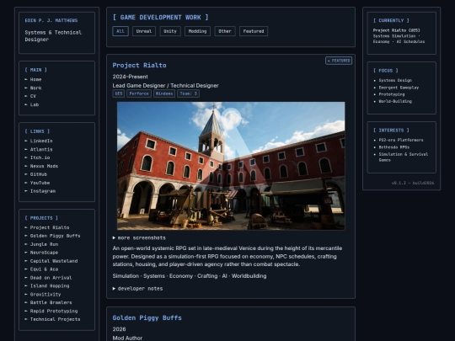Click the Golden Piggy Buffs card title
The width and height of the screenshot is (455, 341).
tap(147, 317)
